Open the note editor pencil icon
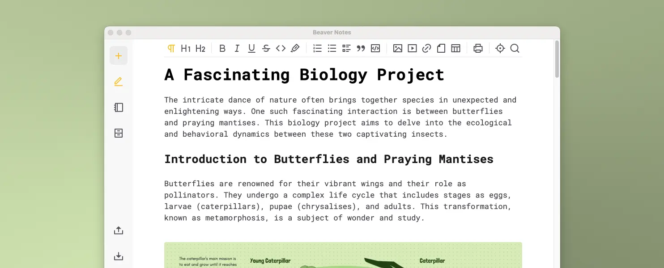The width and height of the screenshot is (664, 268). (119, 82)
